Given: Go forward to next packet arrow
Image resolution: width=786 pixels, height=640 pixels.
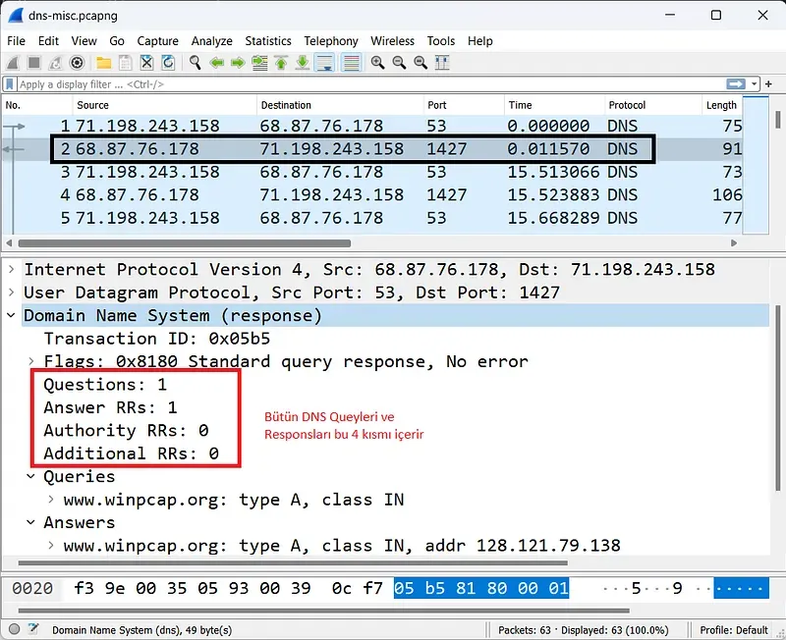Looking at the screenshot, I should tap(238, 63).
